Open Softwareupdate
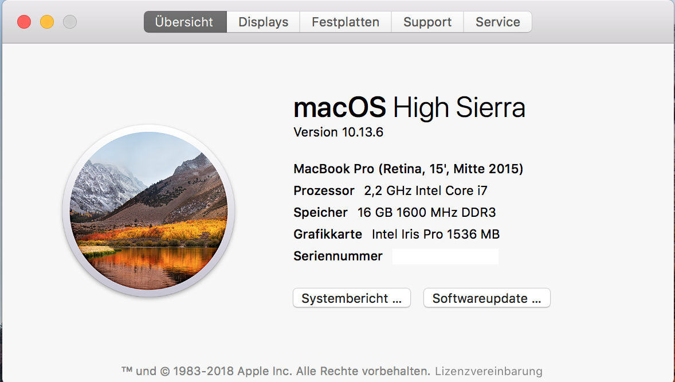 (x=486, y=298)
